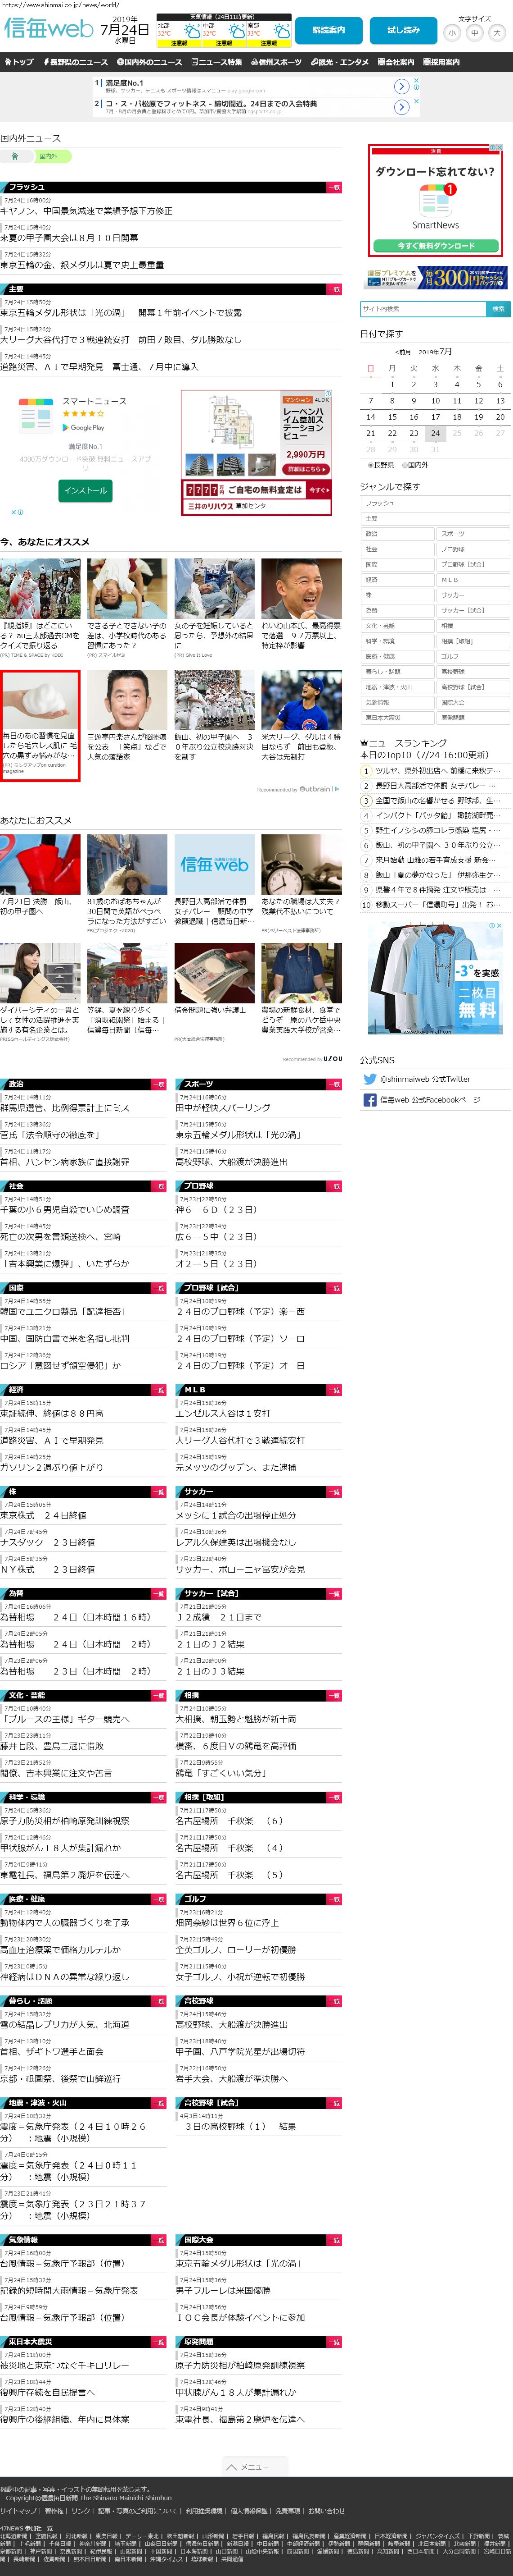Open headline 千葉の小6男児自殺でいじめ調査

[65, 1210]
